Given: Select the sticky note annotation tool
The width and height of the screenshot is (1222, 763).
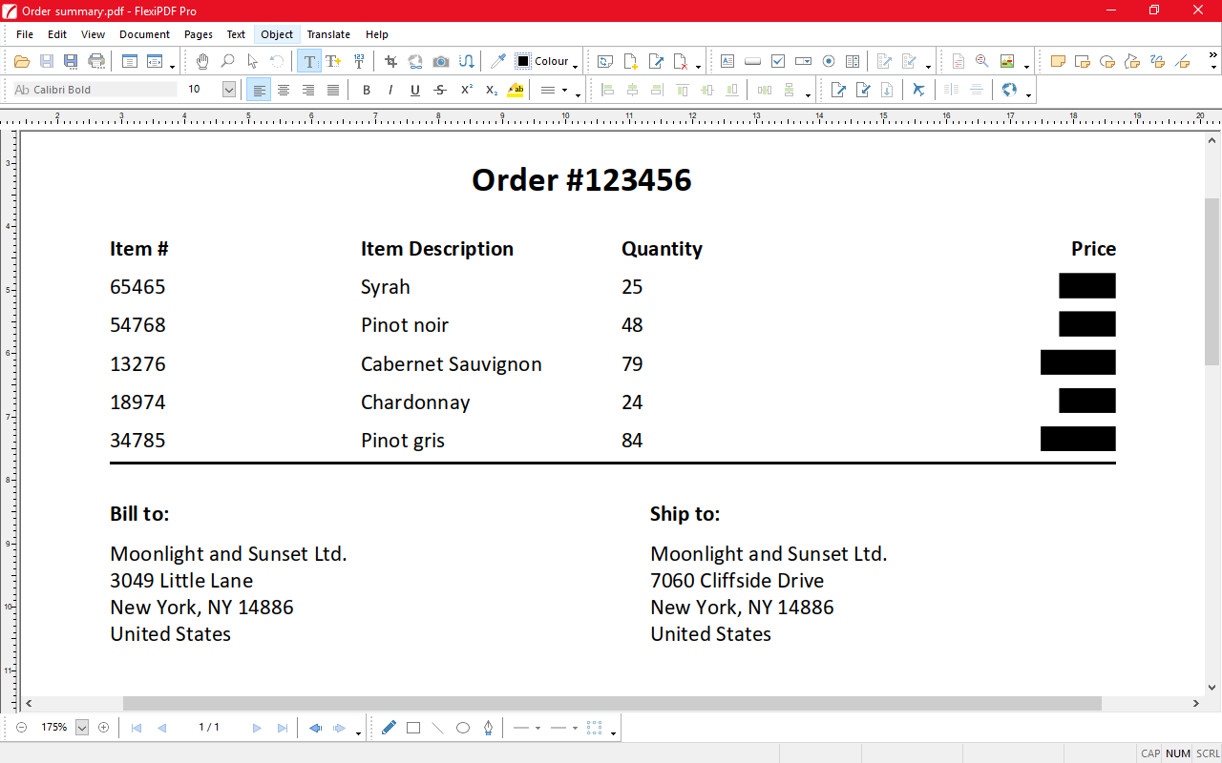Looking at the screenshot, I should (1058, 61).
